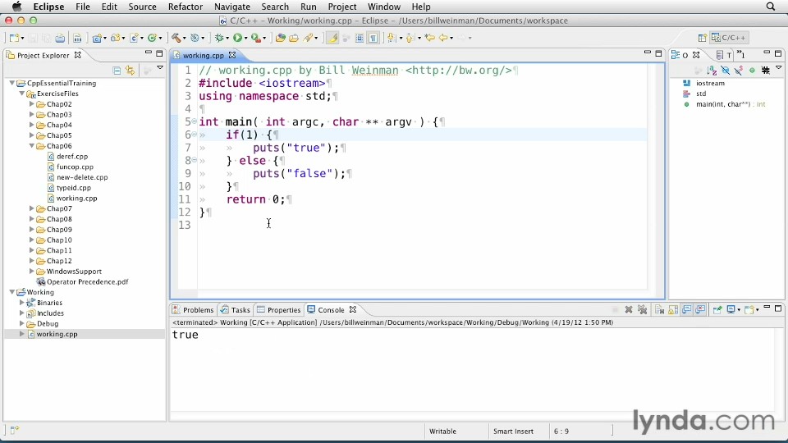Open the Navigate menu

click(232, 7)
